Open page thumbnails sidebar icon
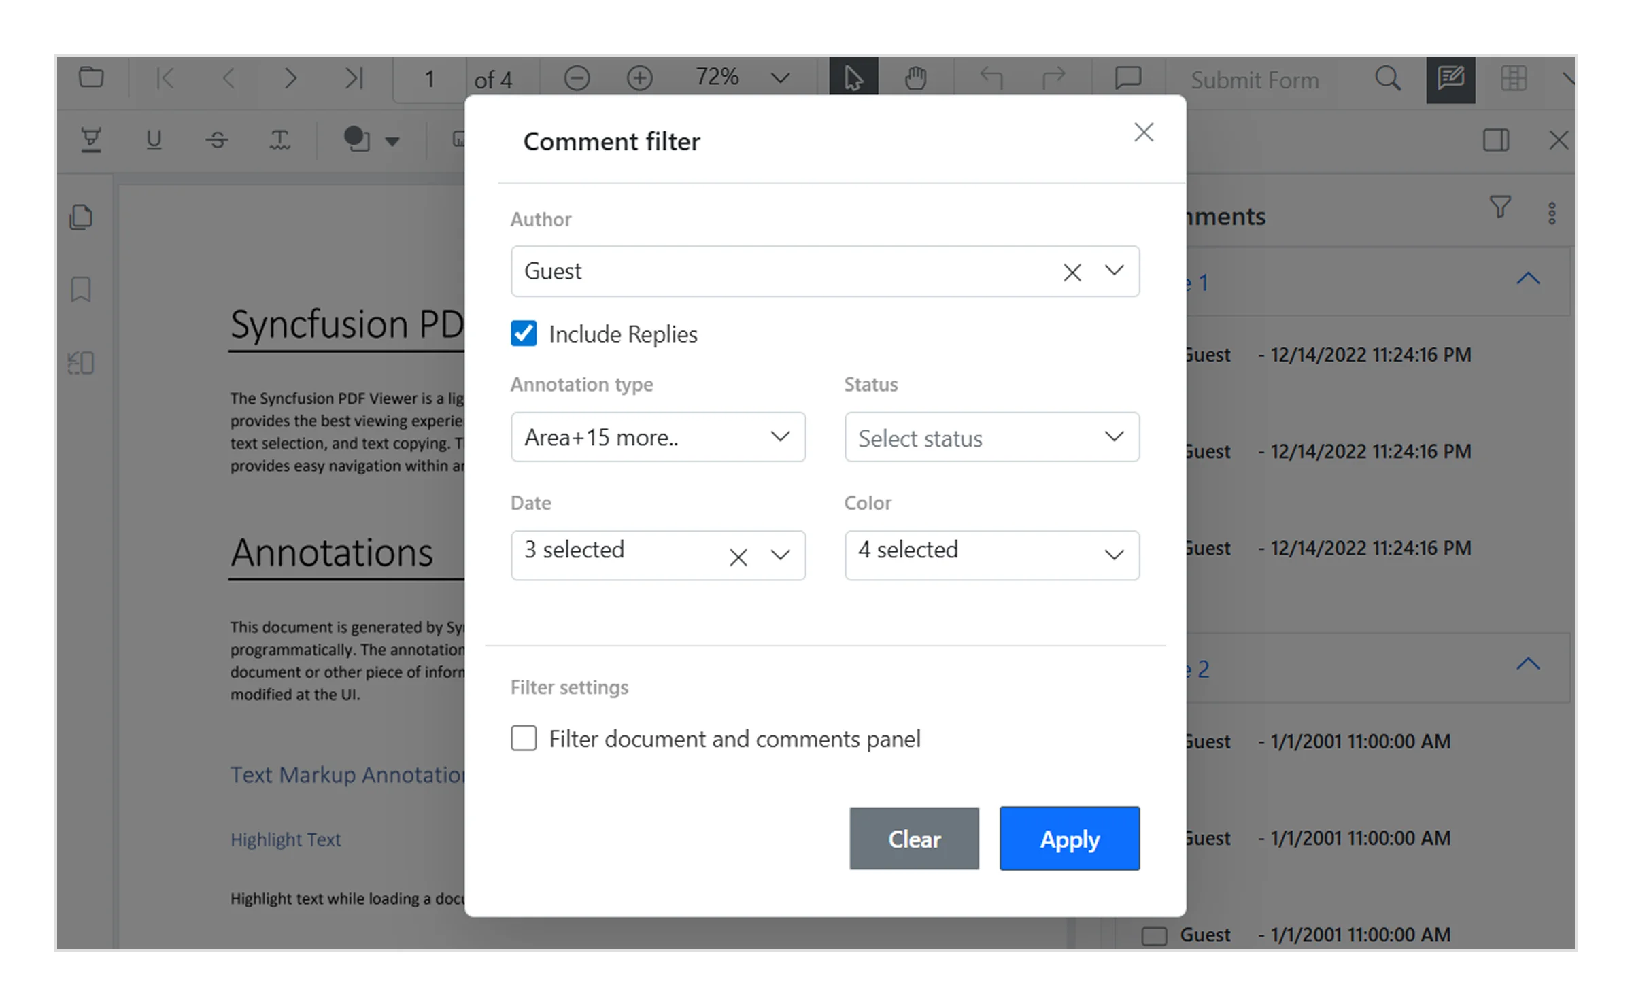The height and width of the screenshot is (1006, 1632). 81,218
